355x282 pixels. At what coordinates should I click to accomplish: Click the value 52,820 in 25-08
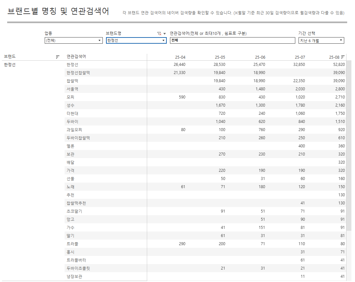339,65
